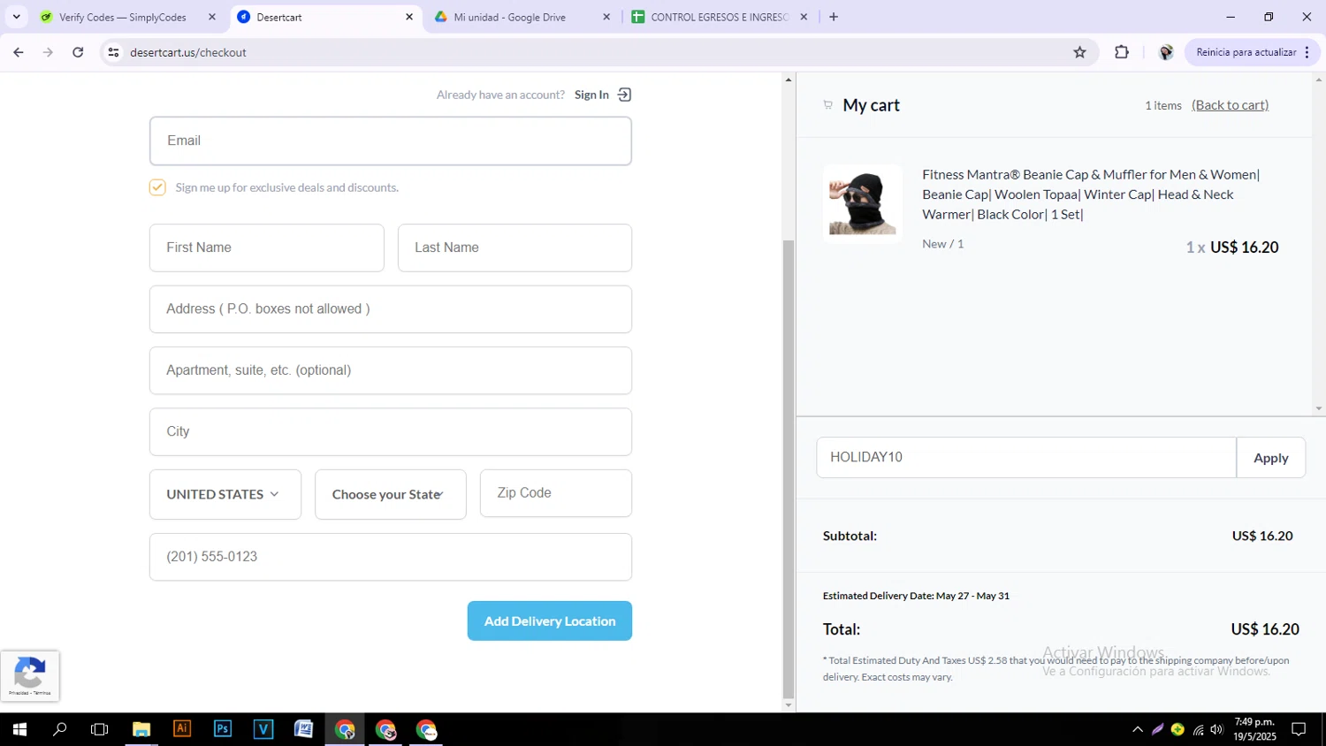Open site information icon in address bar

tap(113, 52)
